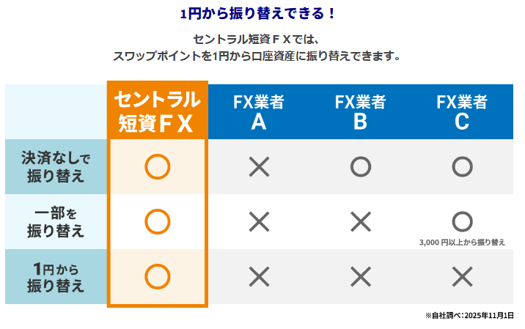Click the 一部を振り替え row label

tap(56, 221)
